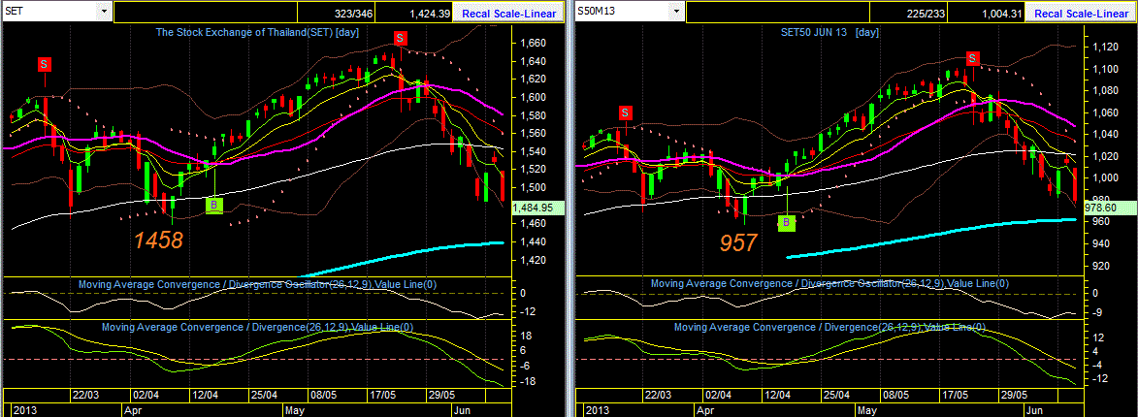Click the 920 price axis value
This screenshot has width=1138, height=417.
(x=1102, y=266)
